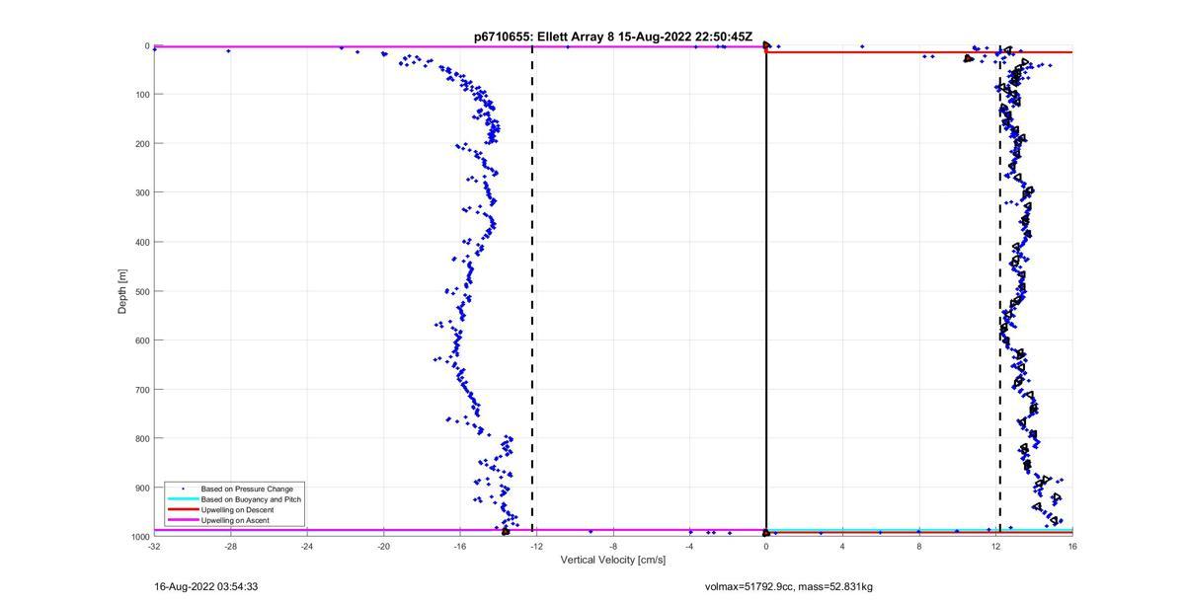1185x603 pixels.
Task: Click x-axis tick label '12'
Action: (x=995, y=546)
